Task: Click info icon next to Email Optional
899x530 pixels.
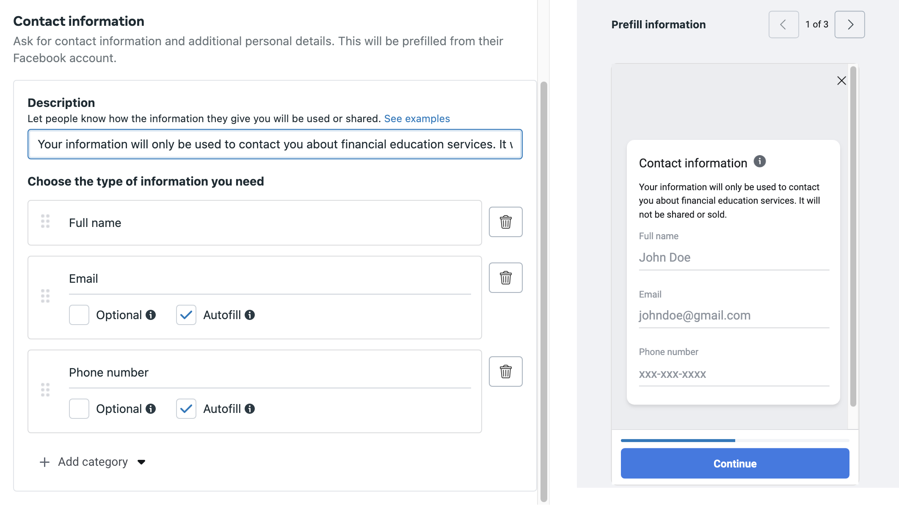Action: pyautogui.click(x=151, y=315)
